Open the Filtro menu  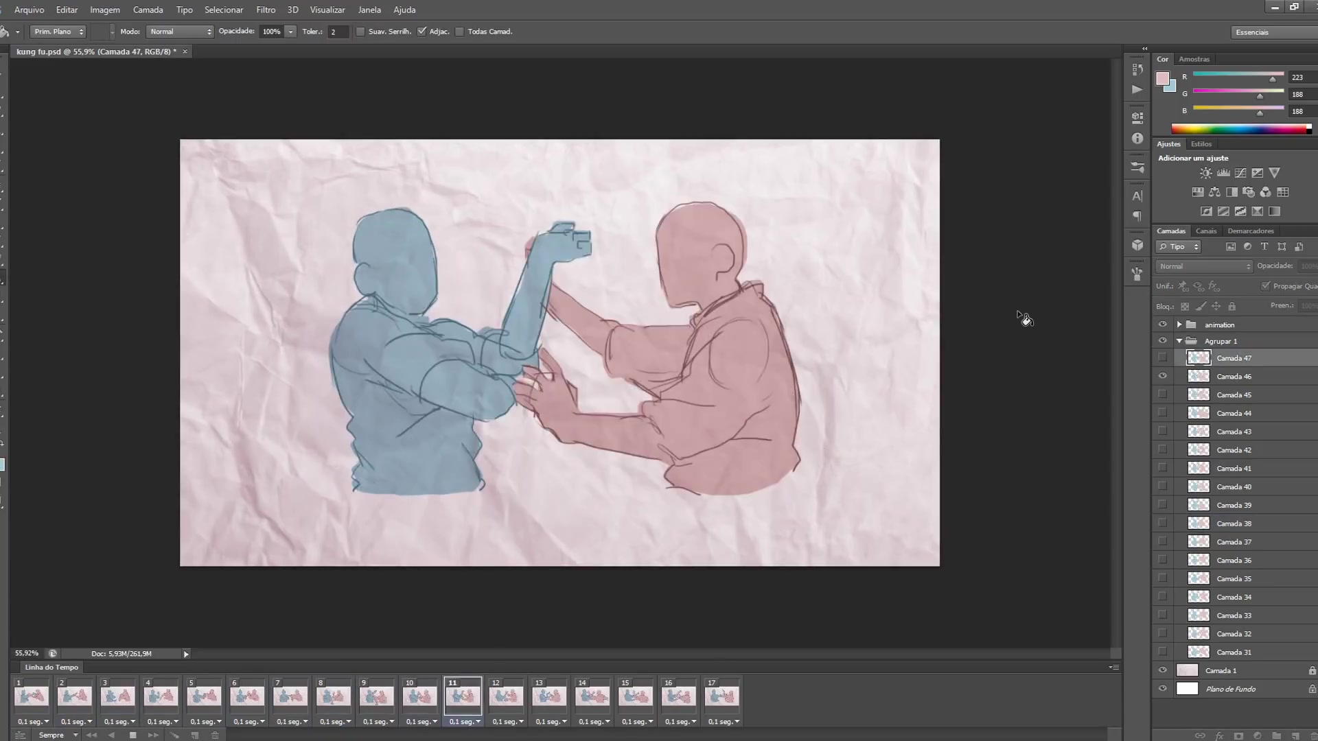[265, 10]
